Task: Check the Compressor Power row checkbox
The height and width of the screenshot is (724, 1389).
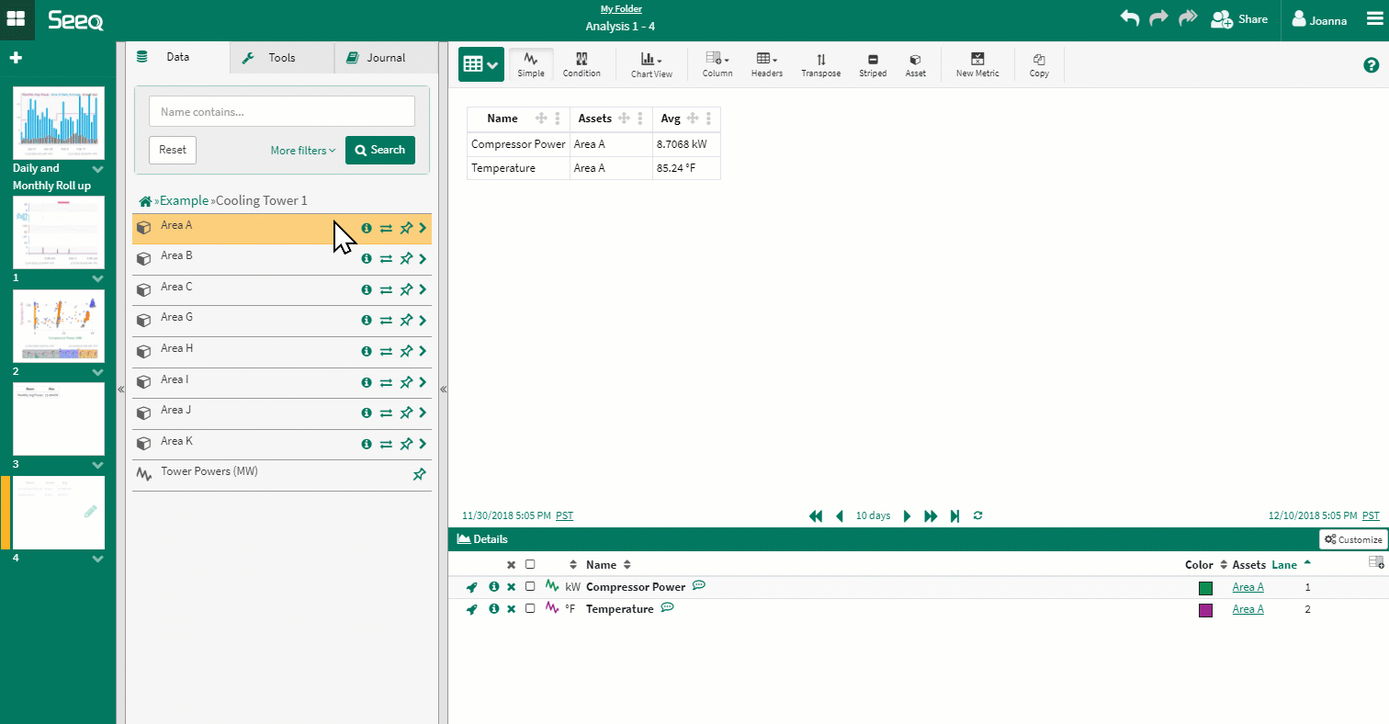Action: (x=530, y=586)
